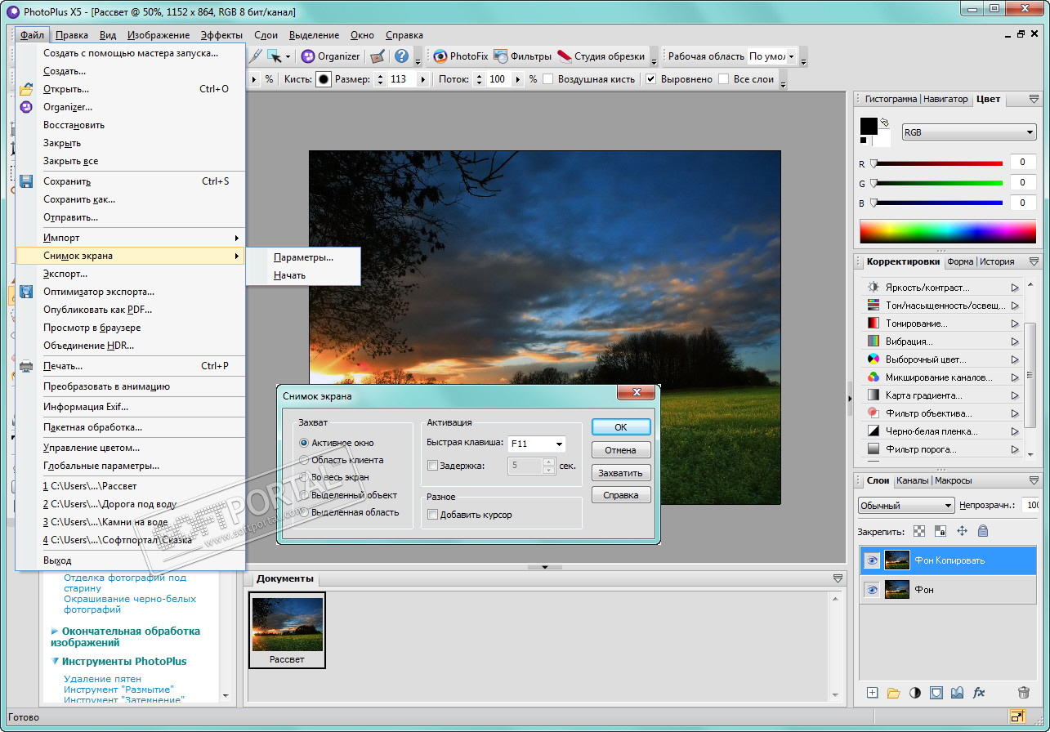
Task: Click the lock all padlock icon
Action: (982, 531)
